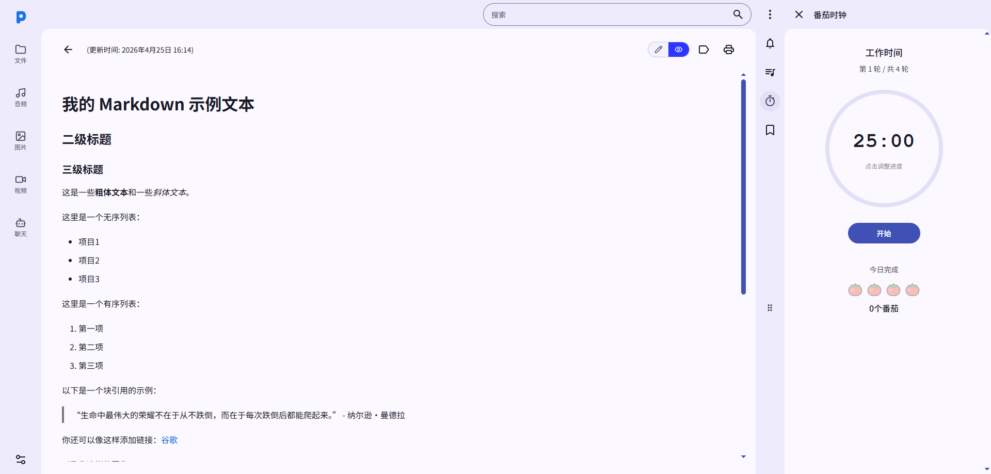Viewport: 991px width, 474px height.
Task: Open the 聊天 chat bot section
Action: (x=21, y=227)
